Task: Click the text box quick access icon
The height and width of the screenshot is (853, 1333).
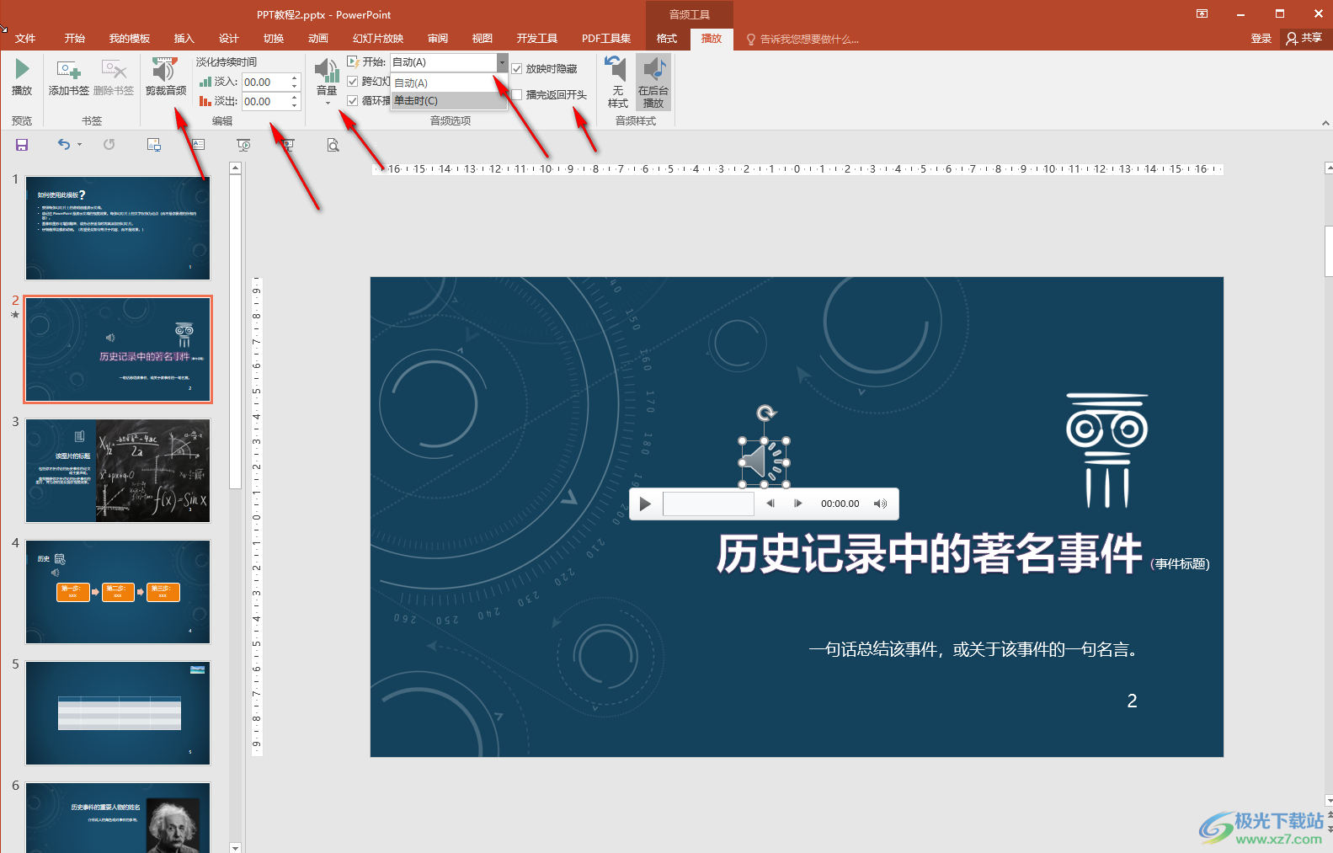Action: pos(199,145)
